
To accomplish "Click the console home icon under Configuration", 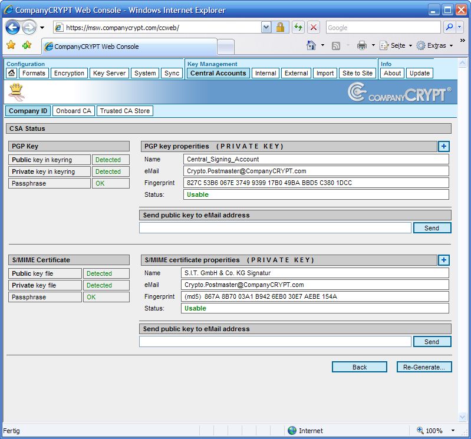I will pyautogui.click(x=11, y=73).
